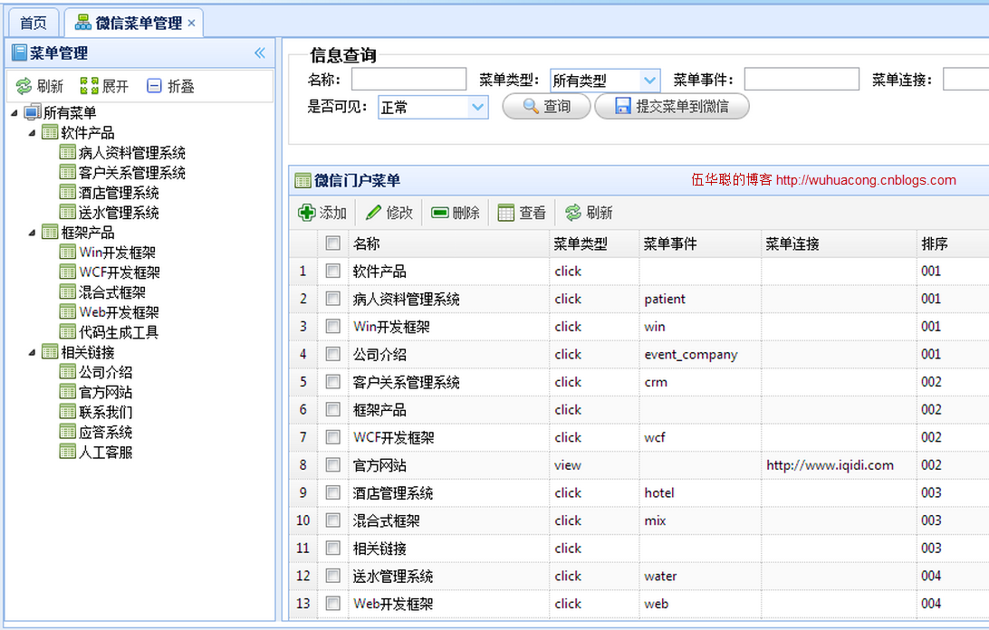Sort by the 菜单连接 column header
The height and width of the screenshot is (630, 989).
(839, 243)
